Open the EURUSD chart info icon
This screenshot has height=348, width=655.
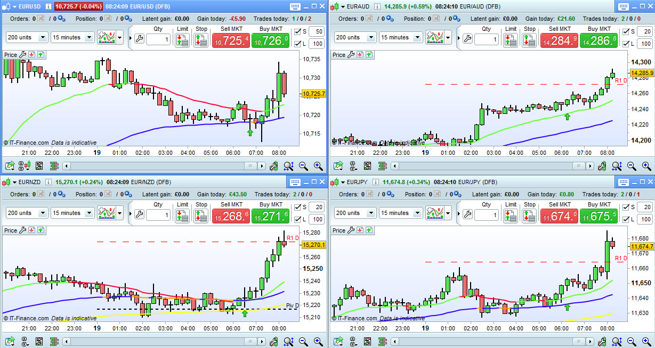pos(48,7)
